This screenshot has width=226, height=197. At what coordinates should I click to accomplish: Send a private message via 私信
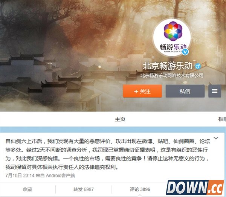pos(185,91)
